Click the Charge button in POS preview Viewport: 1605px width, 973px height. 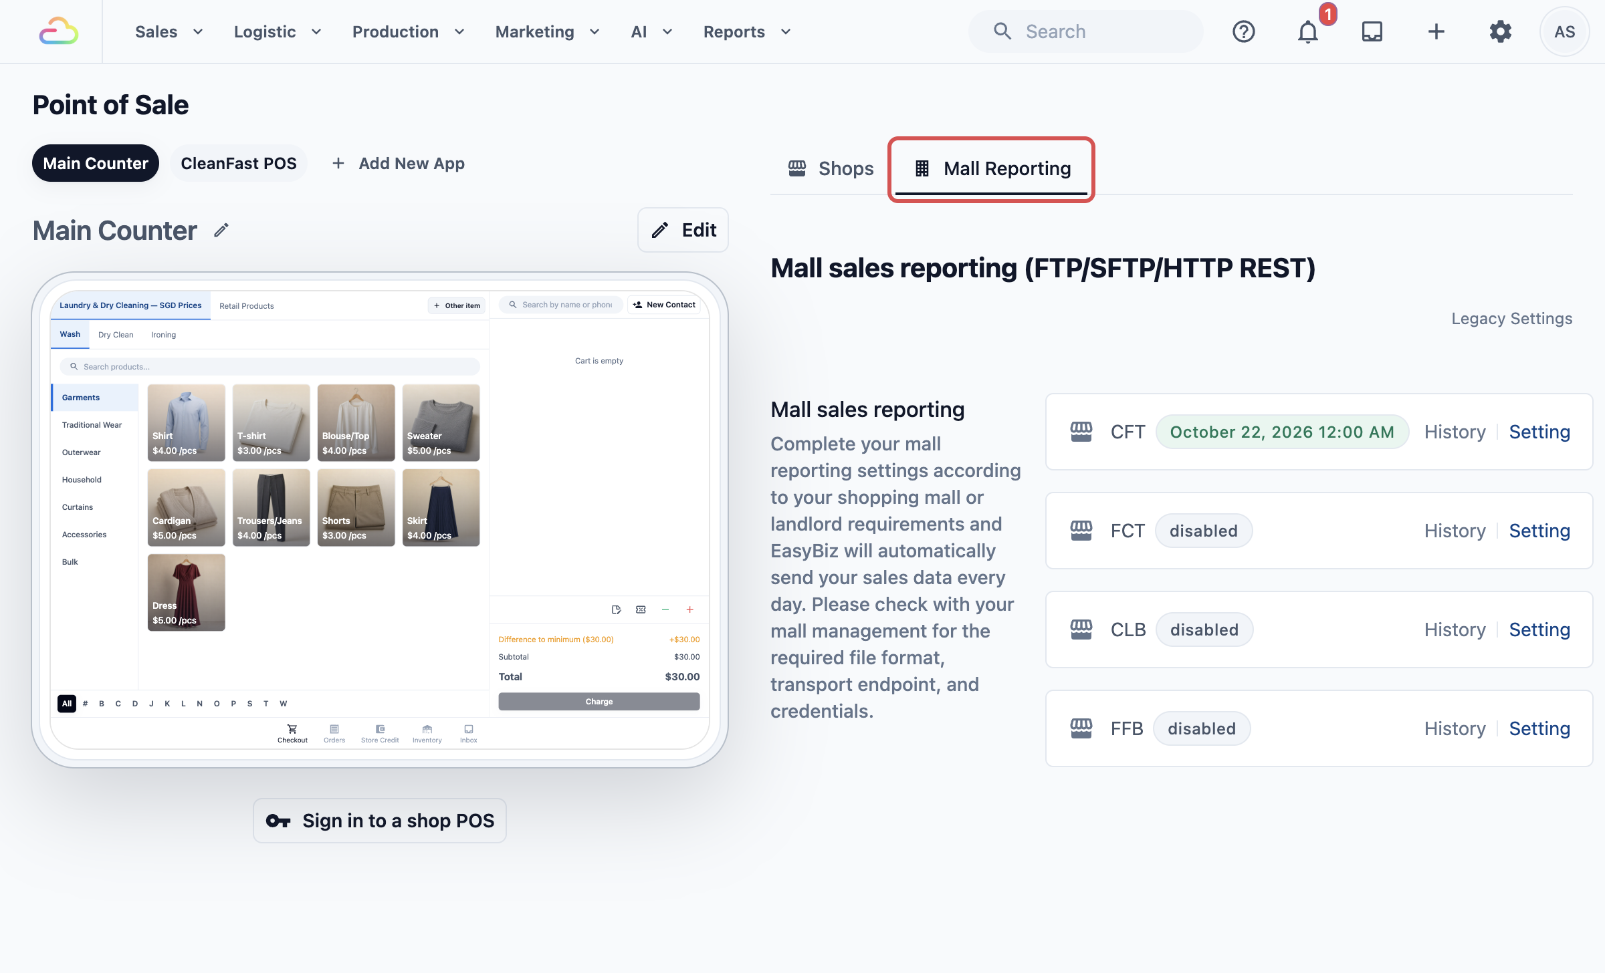[x=599, y=702]
